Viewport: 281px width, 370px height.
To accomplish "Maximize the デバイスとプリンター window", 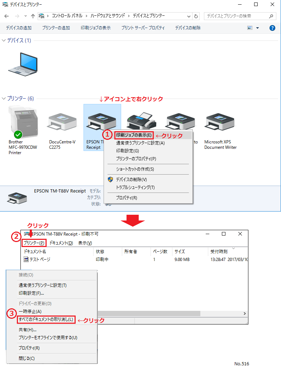I will [256, 5].
